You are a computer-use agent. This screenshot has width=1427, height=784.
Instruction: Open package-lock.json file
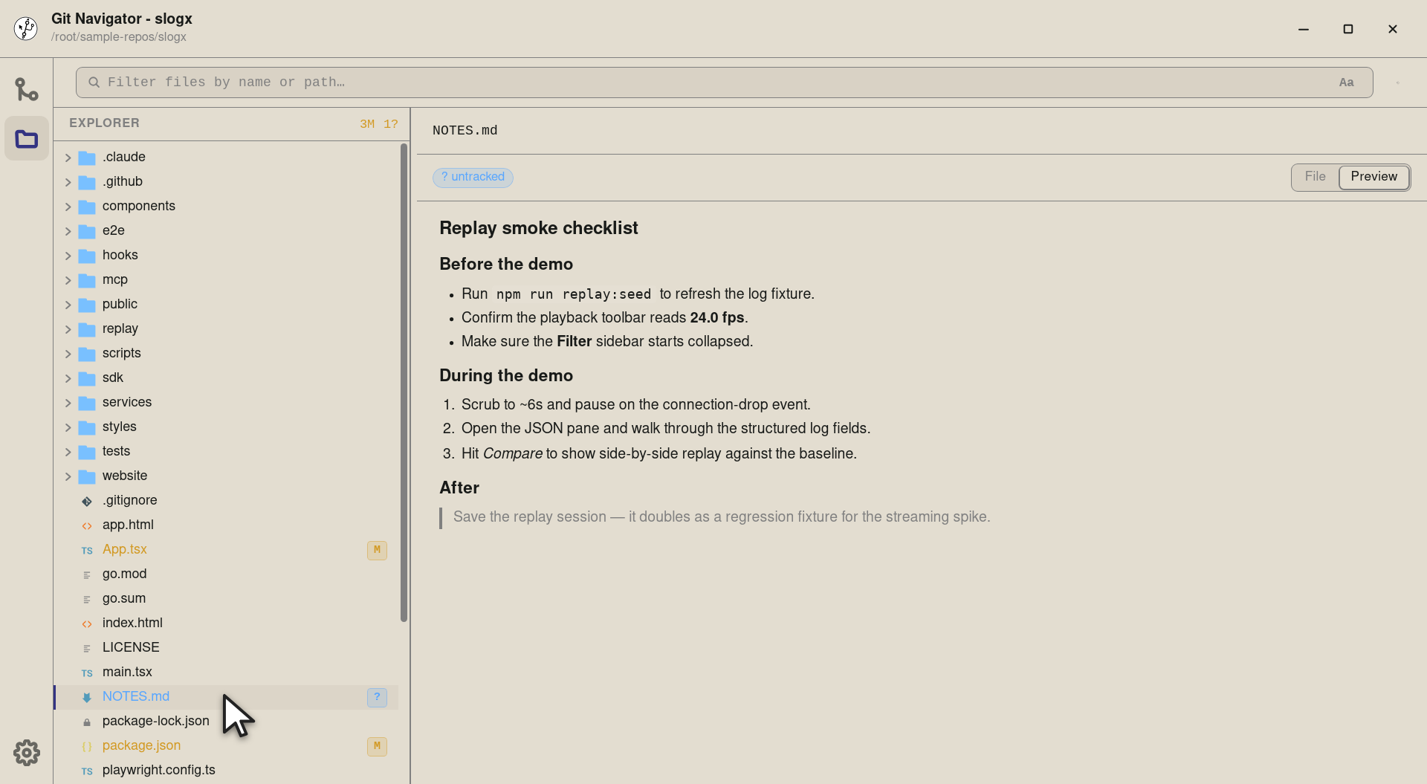click(x=156, y=721)
